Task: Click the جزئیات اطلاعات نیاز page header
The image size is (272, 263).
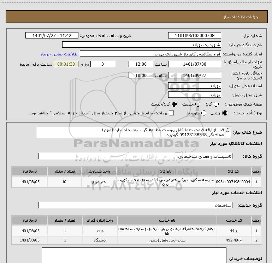Action: [137, 17]
